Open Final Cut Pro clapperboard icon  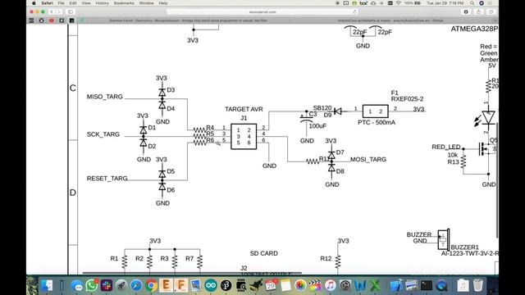coord(315,286)
